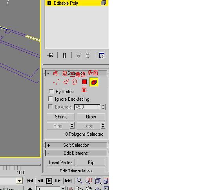Click the current frame number field

click(48, 188)
